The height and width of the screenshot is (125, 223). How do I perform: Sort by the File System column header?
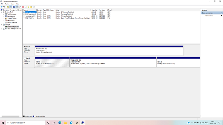click(51, 10)
